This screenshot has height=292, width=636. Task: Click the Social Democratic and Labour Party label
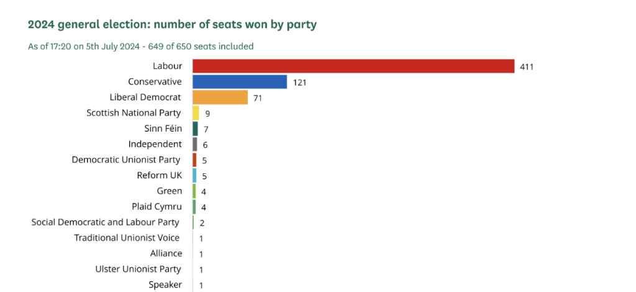click(105, 222)
